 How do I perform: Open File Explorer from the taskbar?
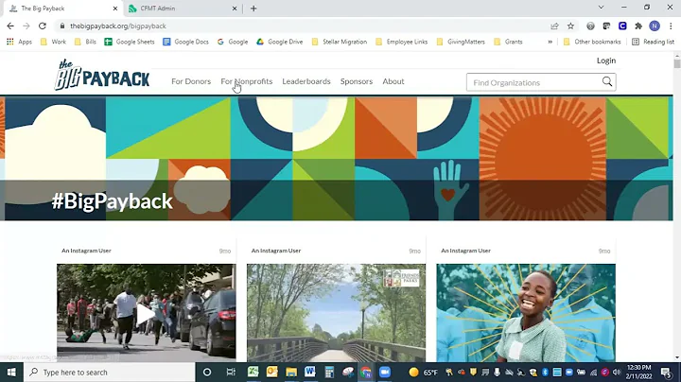coord(291,372)
